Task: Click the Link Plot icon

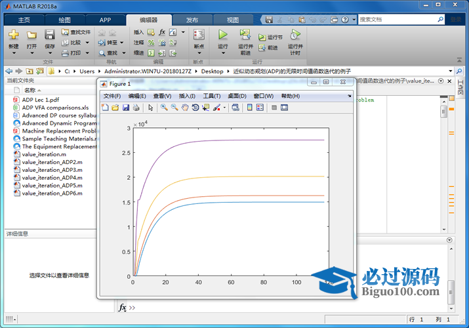Action: click(x=235, y=108)
